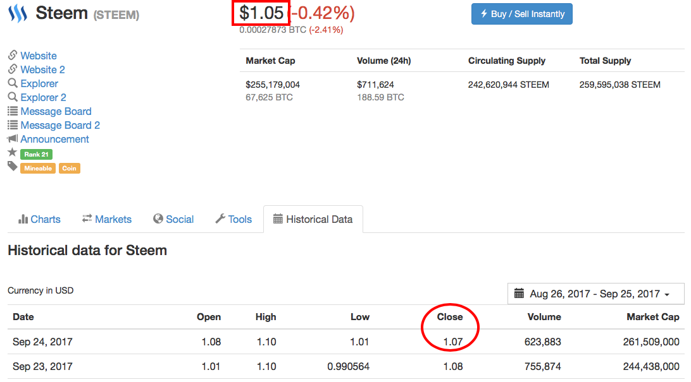
Task: Click the Close column header
Action: [450, 317]
